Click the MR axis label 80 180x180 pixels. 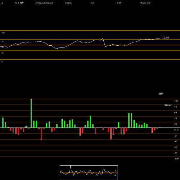pyautogui.click(x=176, y=107)
